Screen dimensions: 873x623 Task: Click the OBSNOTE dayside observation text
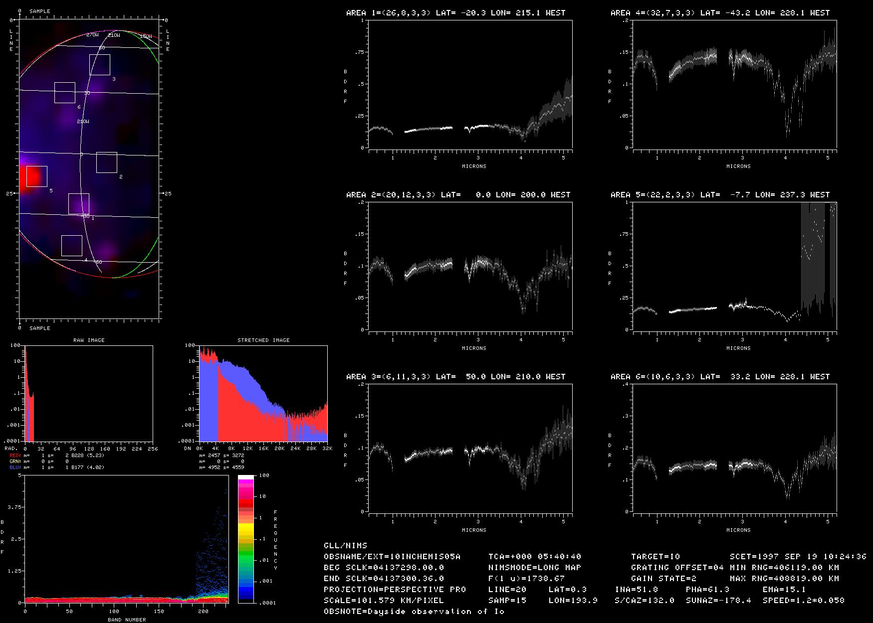tap(414, 612)
